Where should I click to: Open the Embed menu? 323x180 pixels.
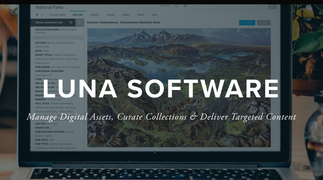[x=126, y=15]
